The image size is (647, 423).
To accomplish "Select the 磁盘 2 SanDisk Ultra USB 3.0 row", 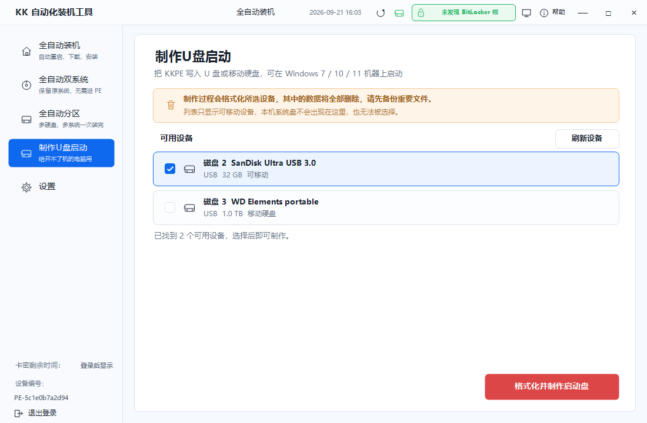I will [386, 169].
